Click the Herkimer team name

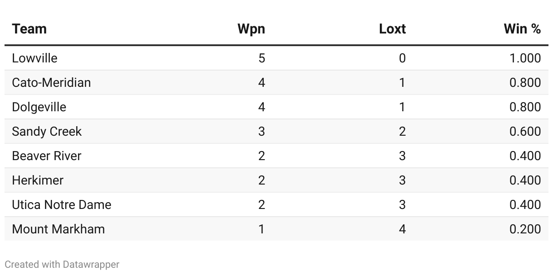click(x=38, y=180)
